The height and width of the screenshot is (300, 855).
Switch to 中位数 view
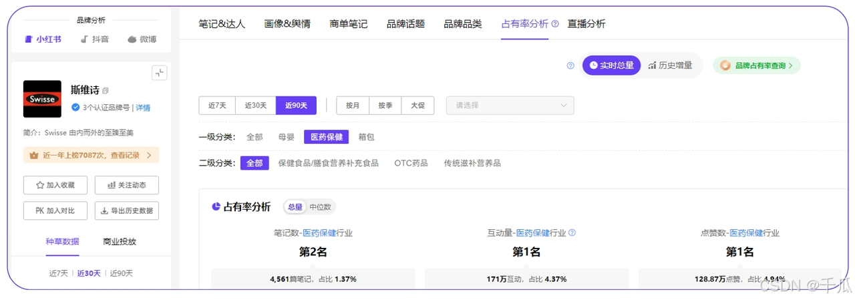point(319,207)
